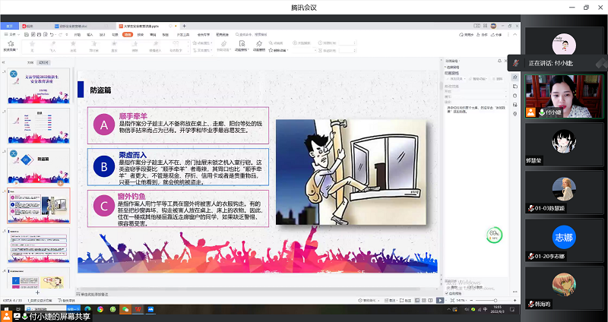
Task: Select the 防盗篇 title slide thumbnail
Action: point(40,167)
